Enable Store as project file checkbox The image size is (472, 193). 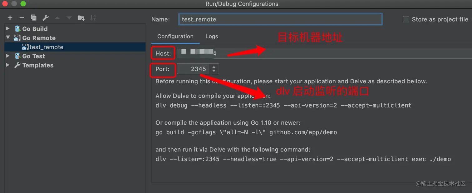pos(406,19)
